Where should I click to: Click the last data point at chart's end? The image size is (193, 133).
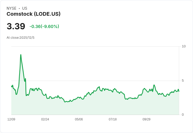179,91
